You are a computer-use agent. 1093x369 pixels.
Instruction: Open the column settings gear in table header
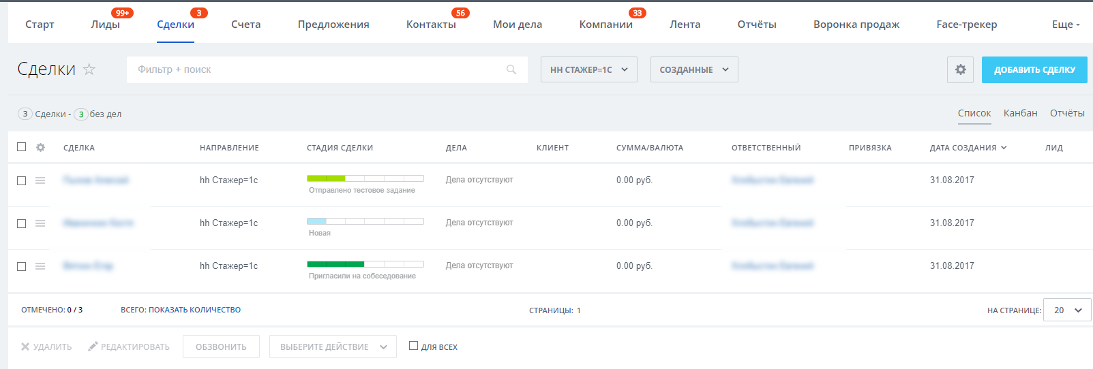coord(41,147)
